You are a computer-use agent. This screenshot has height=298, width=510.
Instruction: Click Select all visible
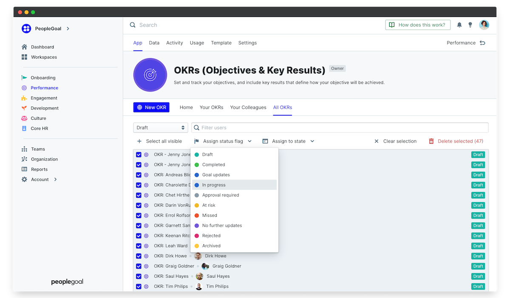pos(159,141)
